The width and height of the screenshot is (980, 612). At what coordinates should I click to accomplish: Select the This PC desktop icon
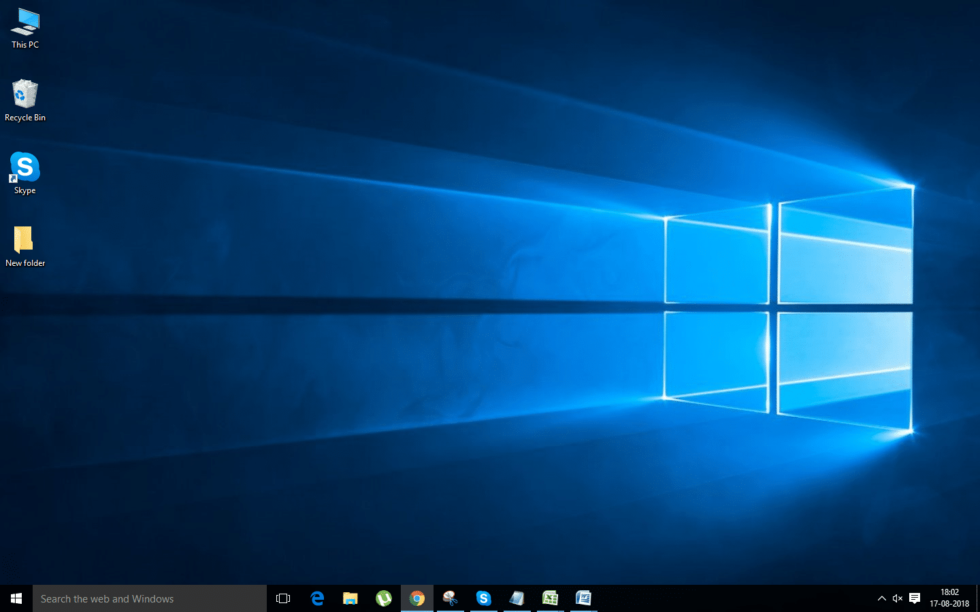pos(25,29)
